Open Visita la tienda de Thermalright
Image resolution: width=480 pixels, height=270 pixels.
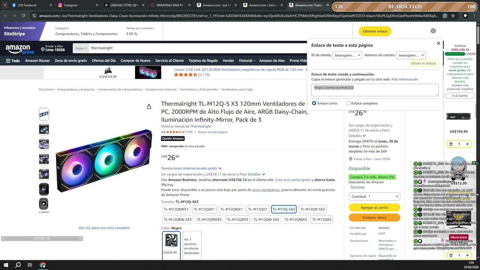[186, 126]
